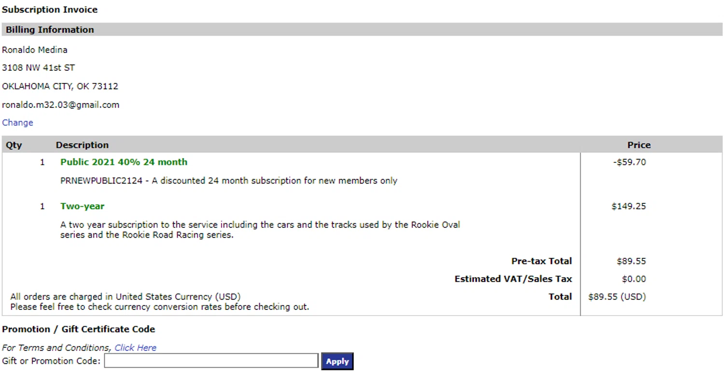Select the Public 2021 40% 24 month title
Screen dimensions: 724x372
[124, 162]
